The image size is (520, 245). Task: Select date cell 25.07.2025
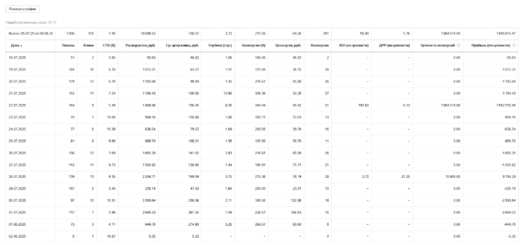tap(17, 141)
